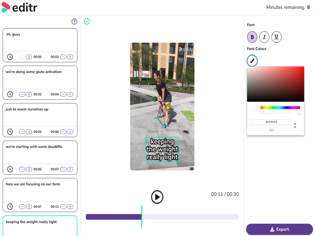Export the video
The height and width of the screenshot is (236, 315).
(280, 229)
